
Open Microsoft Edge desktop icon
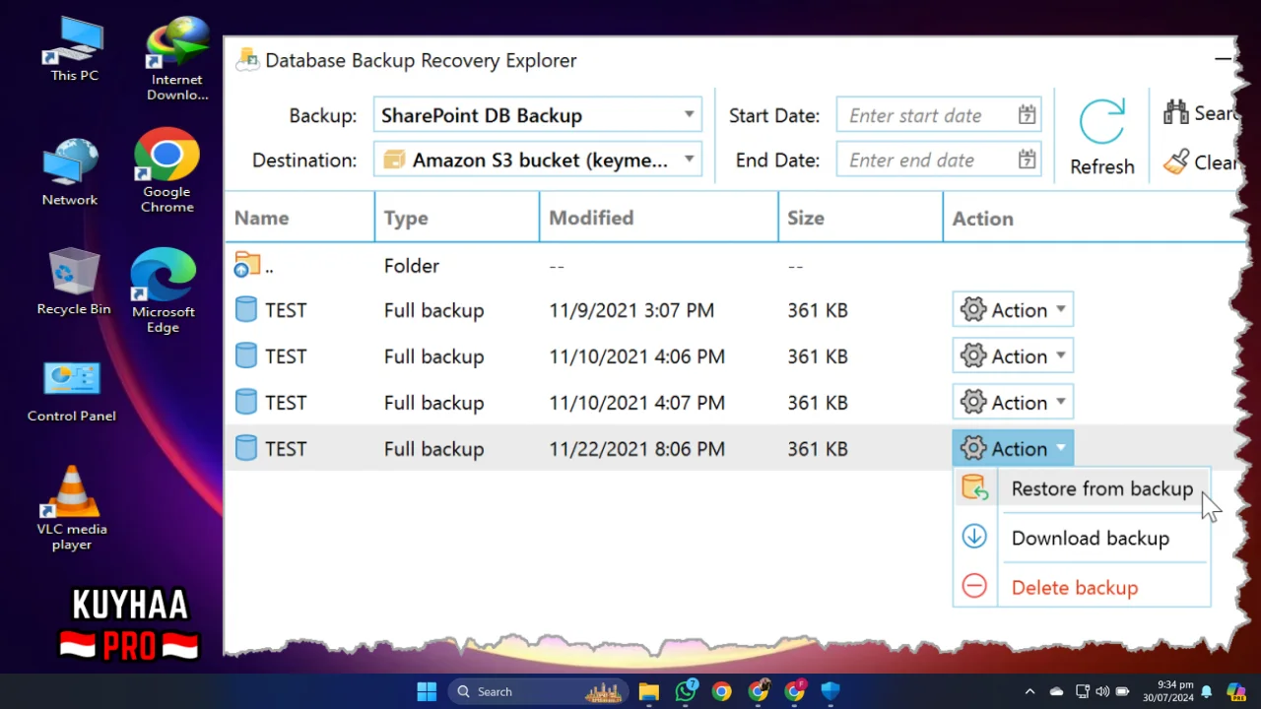click(x=163, y=291)
